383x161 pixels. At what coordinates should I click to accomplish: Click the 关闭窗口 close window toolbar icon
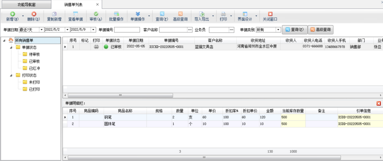pos(270,14)
